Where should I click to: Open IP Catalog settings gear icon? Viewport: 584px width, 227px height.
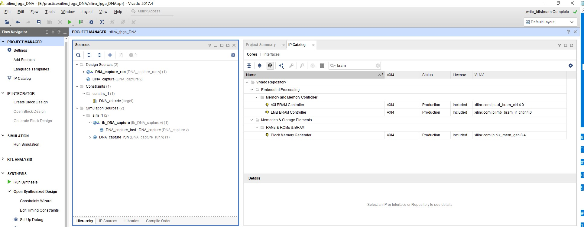571,66
